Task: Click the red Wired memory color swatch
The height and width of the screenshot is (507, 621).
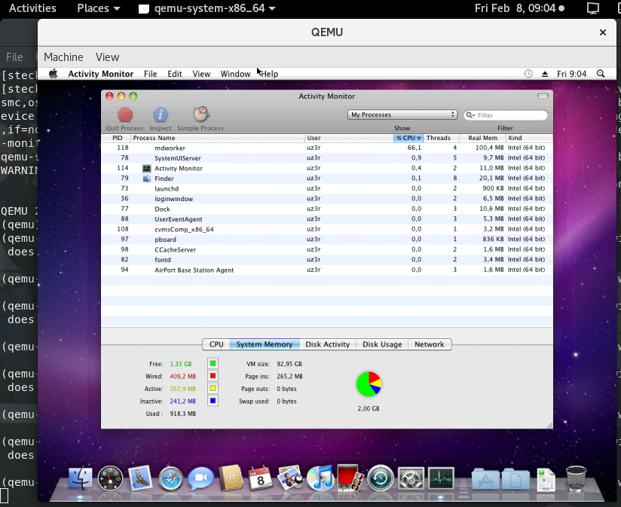Action: tap(213, 376)
